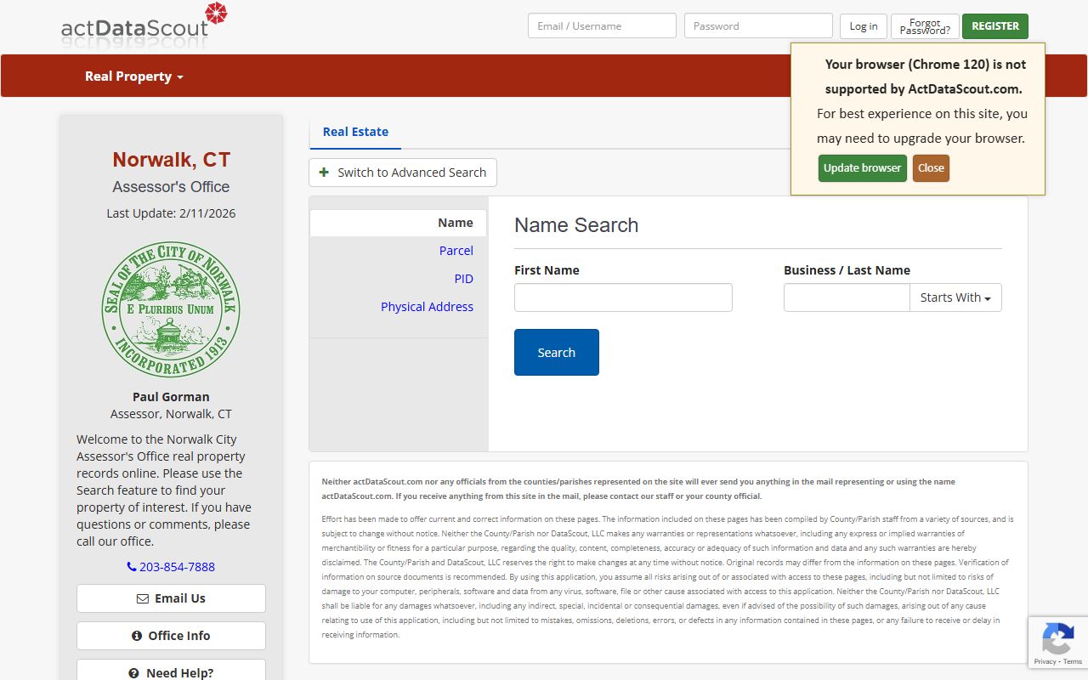1088x680 pixels.
Task: Click the REGISTER button
Action: [995, 26]
